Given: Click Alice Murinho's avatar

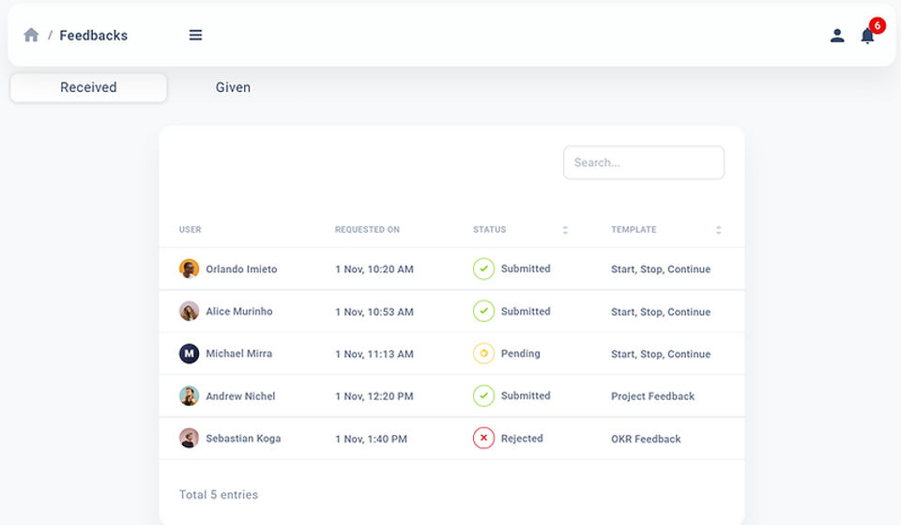Looking at the screenshot, I should point(189,311).
